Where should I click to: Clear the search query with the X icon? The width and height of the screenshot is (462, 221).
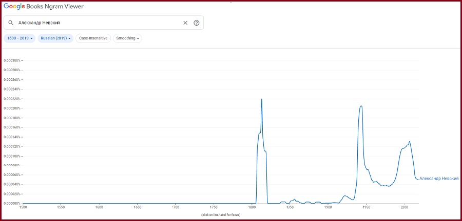click(185, 23)
